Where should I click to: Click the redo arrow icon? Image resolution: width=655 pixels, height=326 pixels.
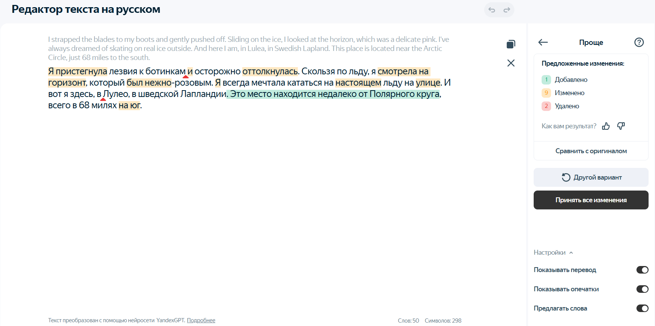point(507,10)
